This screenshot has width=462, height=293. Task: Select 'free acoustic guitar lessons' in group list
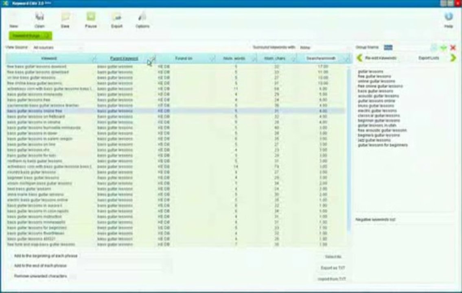pos(382,130)
